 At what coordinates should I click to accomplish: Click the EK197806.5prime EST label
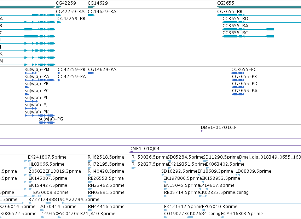183,178
